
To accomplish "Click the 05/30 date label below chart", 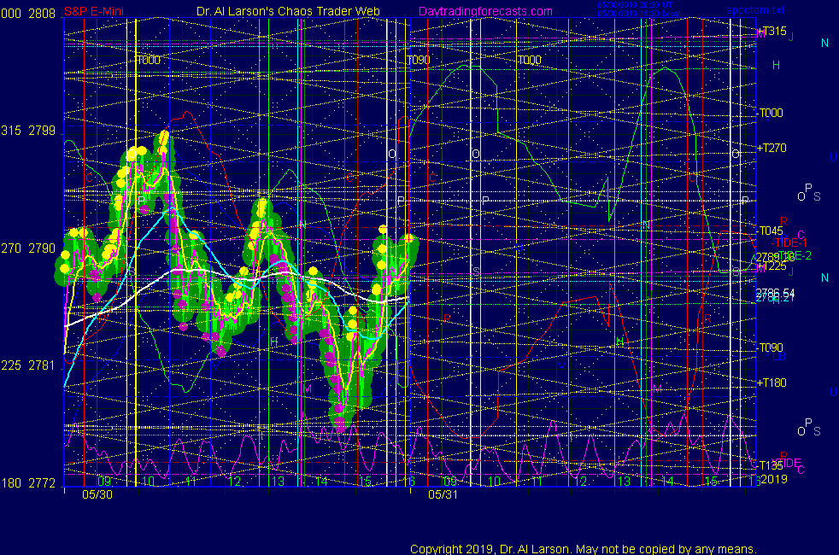I will tap(97, 494).
